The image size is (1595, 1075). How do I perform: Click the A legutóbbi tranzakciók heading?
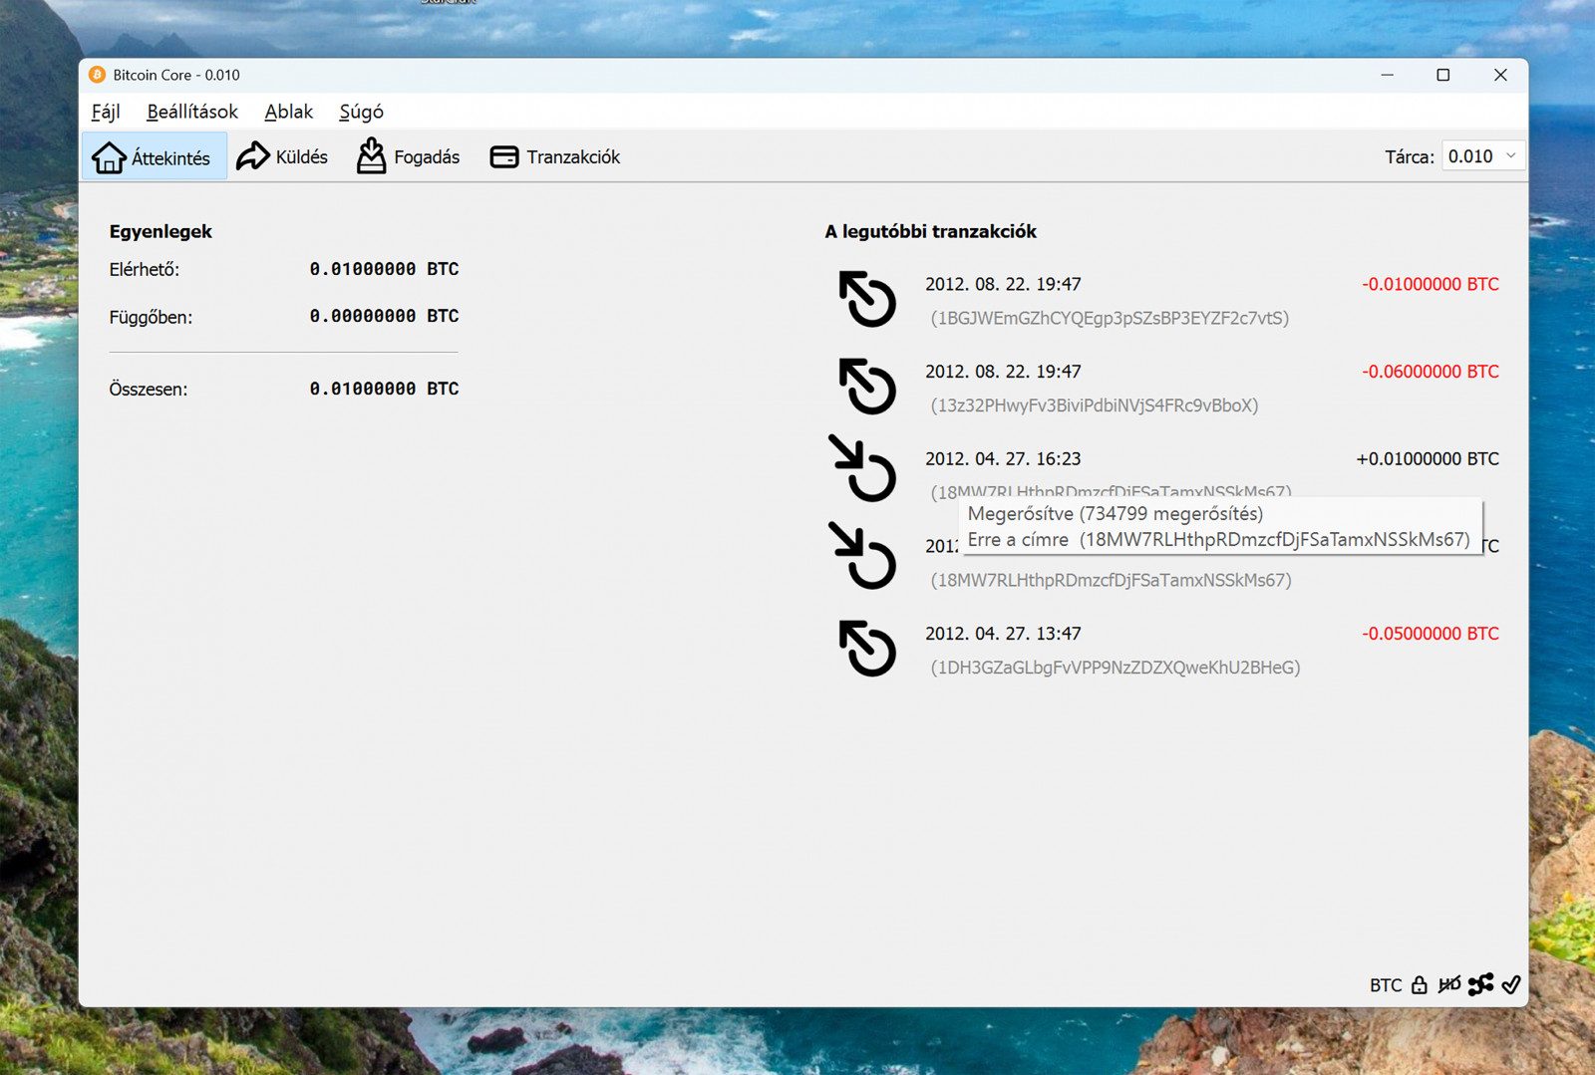[x=930, y=231]
